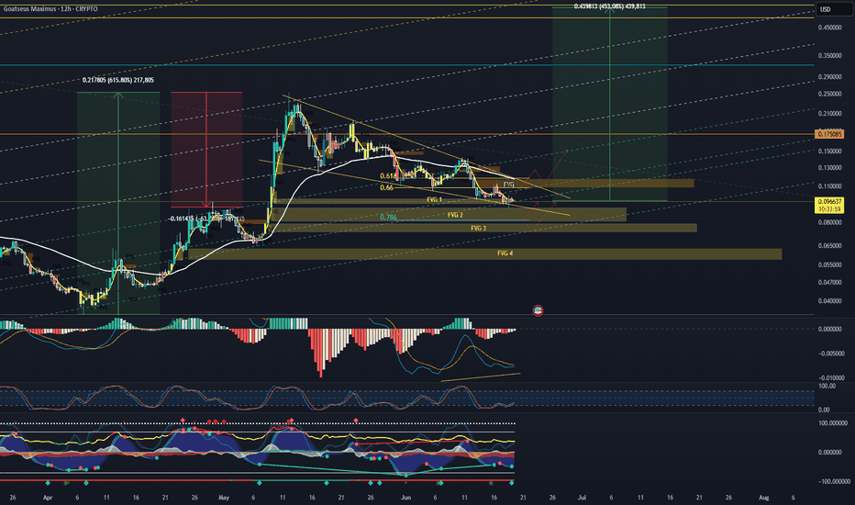The image size is (855, 505).
Task: Click the -0.010000 MACD axis value
Action: coord(831,377)
